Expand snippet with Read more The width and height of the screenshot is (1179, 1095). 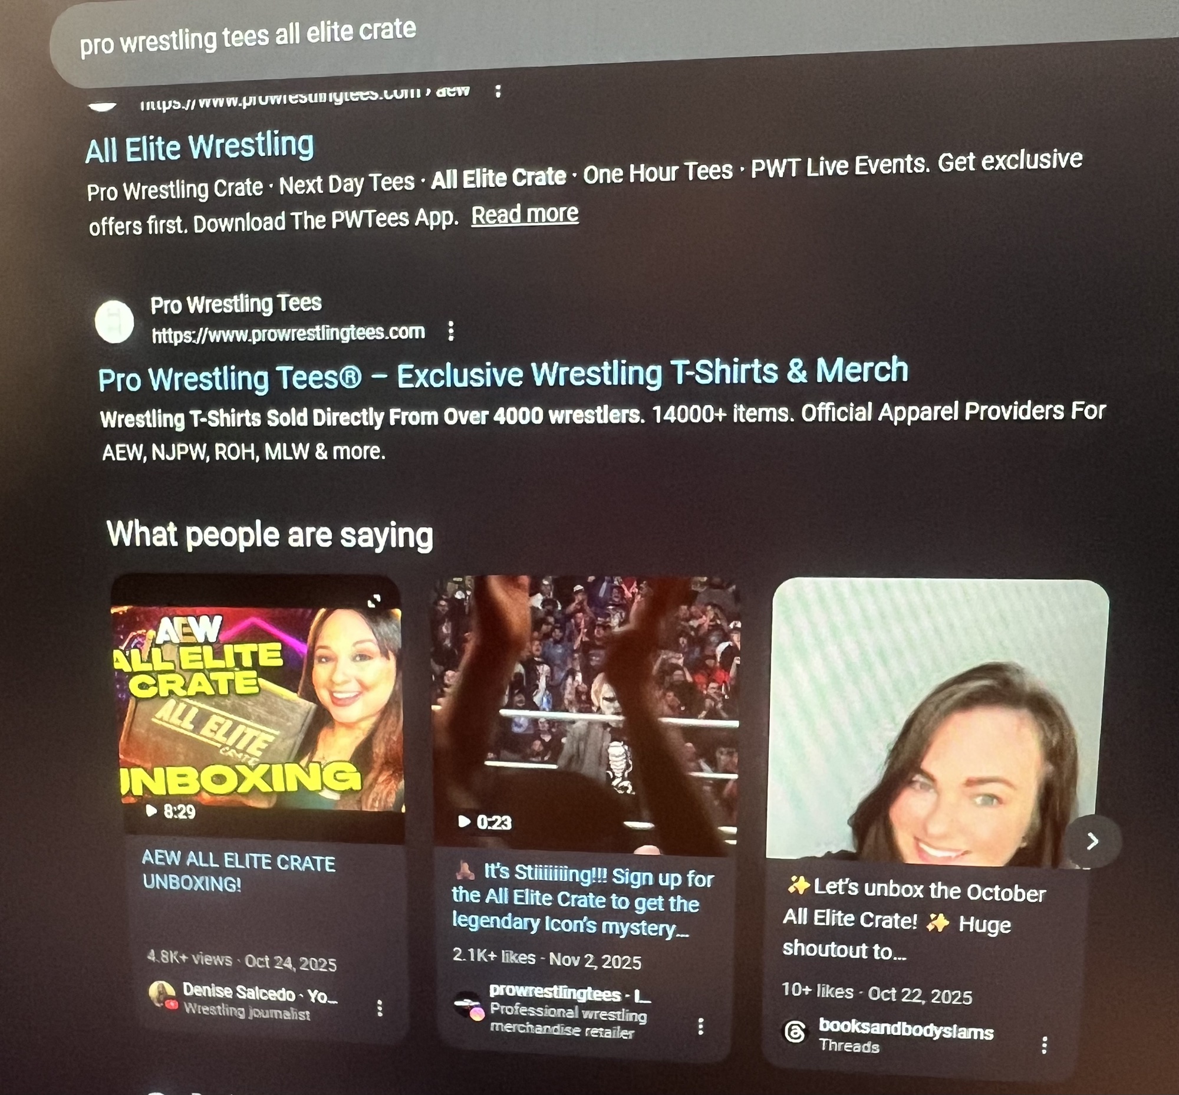(525, 214)
